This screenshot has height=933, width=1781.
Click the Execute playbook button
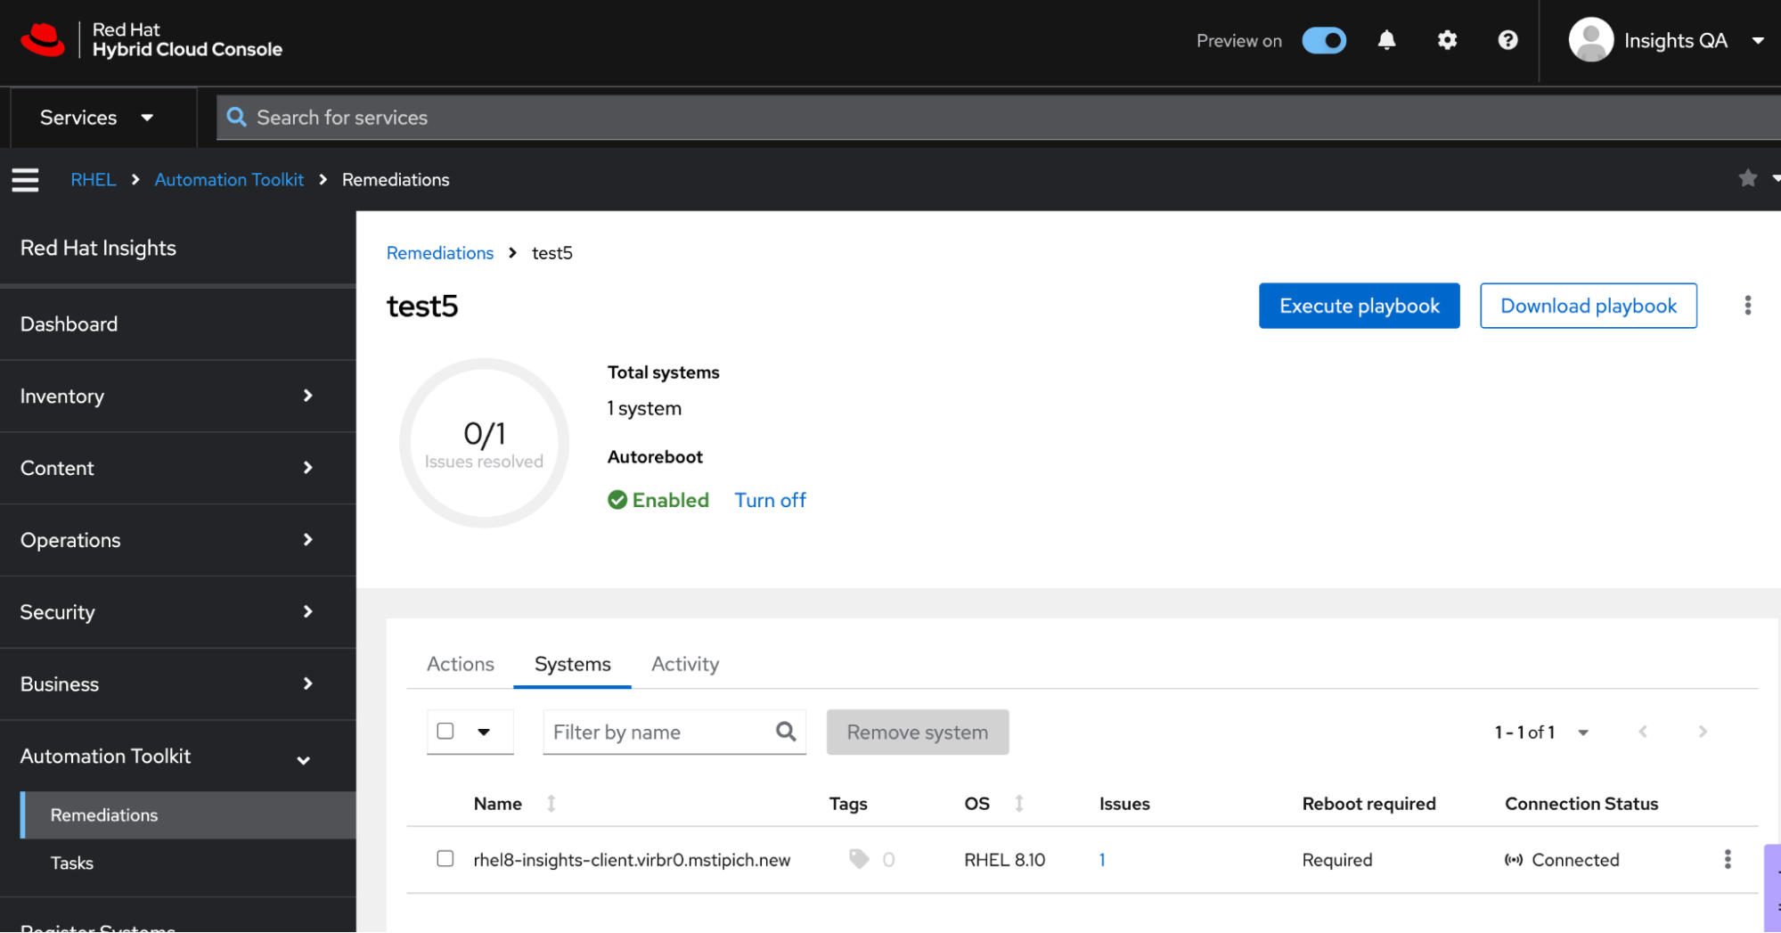(1359, 306)
